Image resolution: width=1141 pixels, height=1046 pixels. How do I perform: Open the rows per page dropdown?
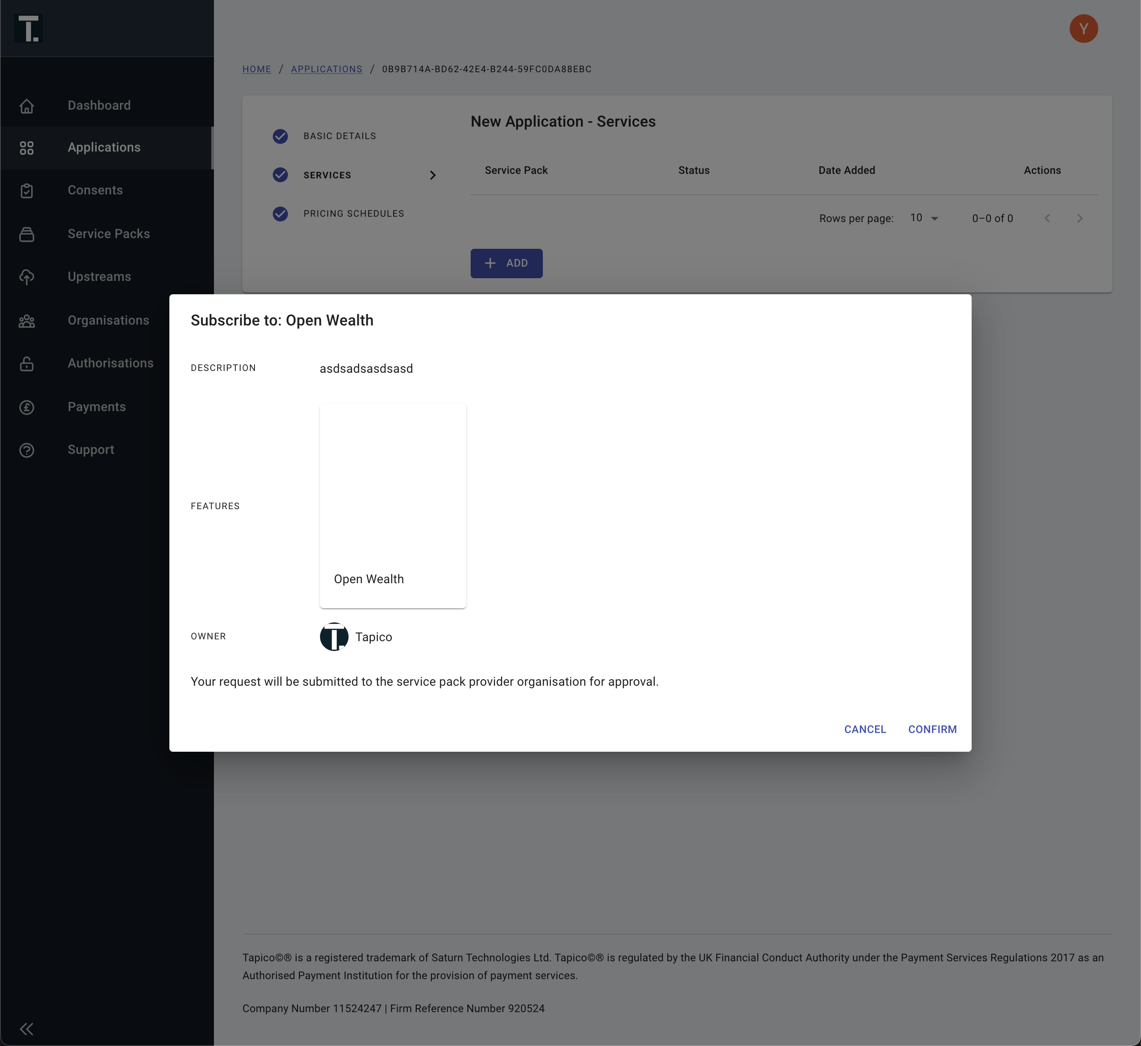coord(923,218)
